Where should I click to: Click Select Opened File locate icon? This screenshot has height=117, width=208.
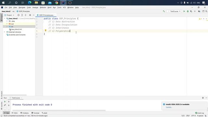coord(19,15)
